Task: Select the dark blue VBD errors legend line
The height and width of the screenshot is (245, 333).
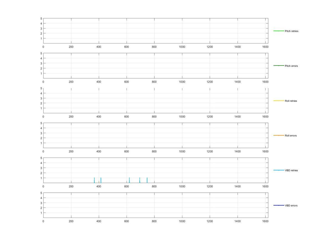Action: click(279, 205)
